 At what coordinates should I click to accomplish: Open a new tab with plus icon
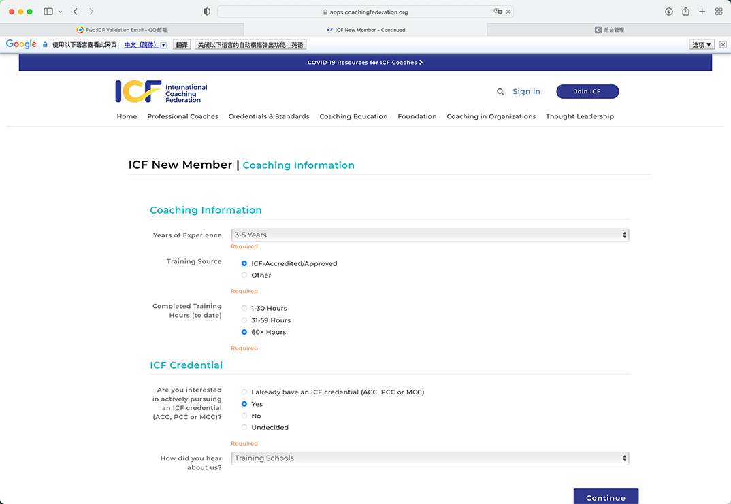pyautogui.click(x=702, y=12)
